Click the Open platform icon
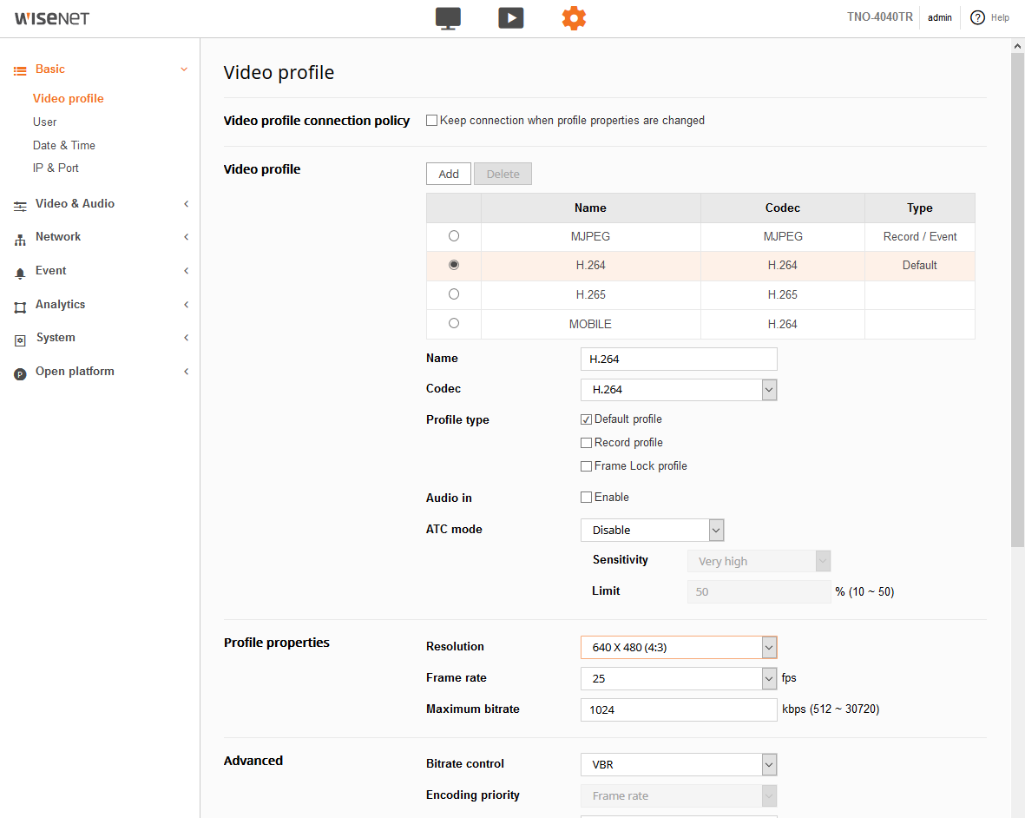Screen dimensions: 1025x818 click(20, 373)
